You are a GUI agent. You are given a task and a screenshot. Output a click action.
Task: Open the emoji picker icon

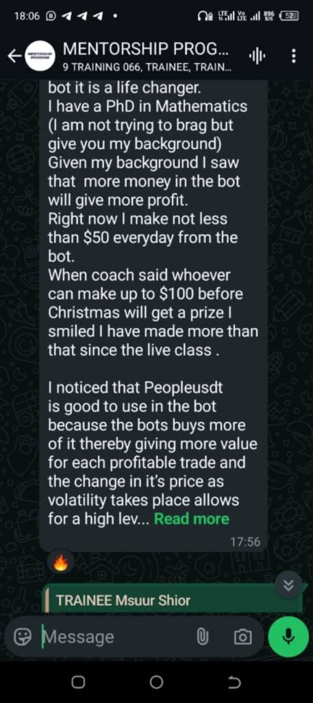tap(20, 636)
